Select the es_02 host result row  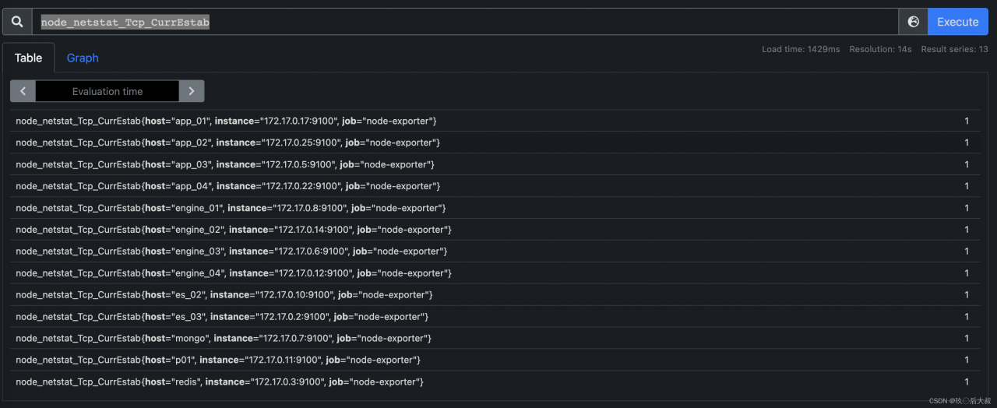coord(495,295)
